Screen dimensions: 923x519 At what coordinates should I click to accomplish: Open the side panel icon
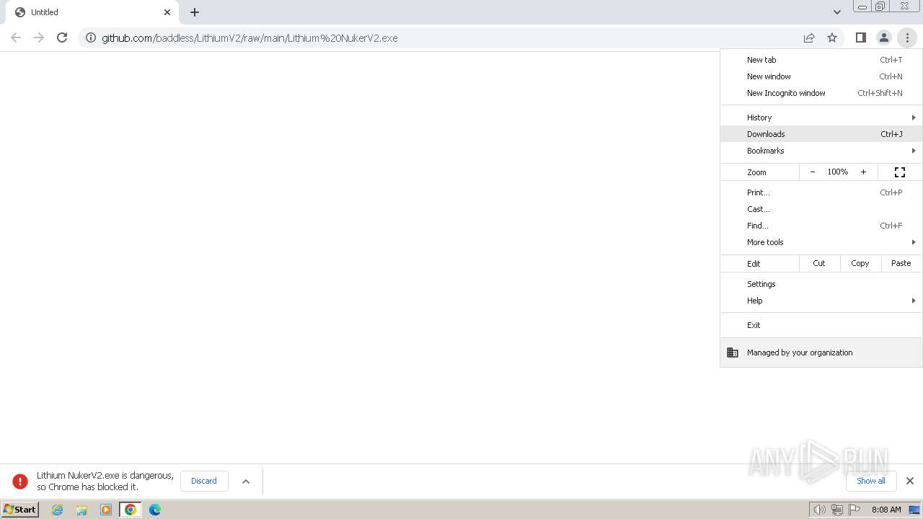860,37
